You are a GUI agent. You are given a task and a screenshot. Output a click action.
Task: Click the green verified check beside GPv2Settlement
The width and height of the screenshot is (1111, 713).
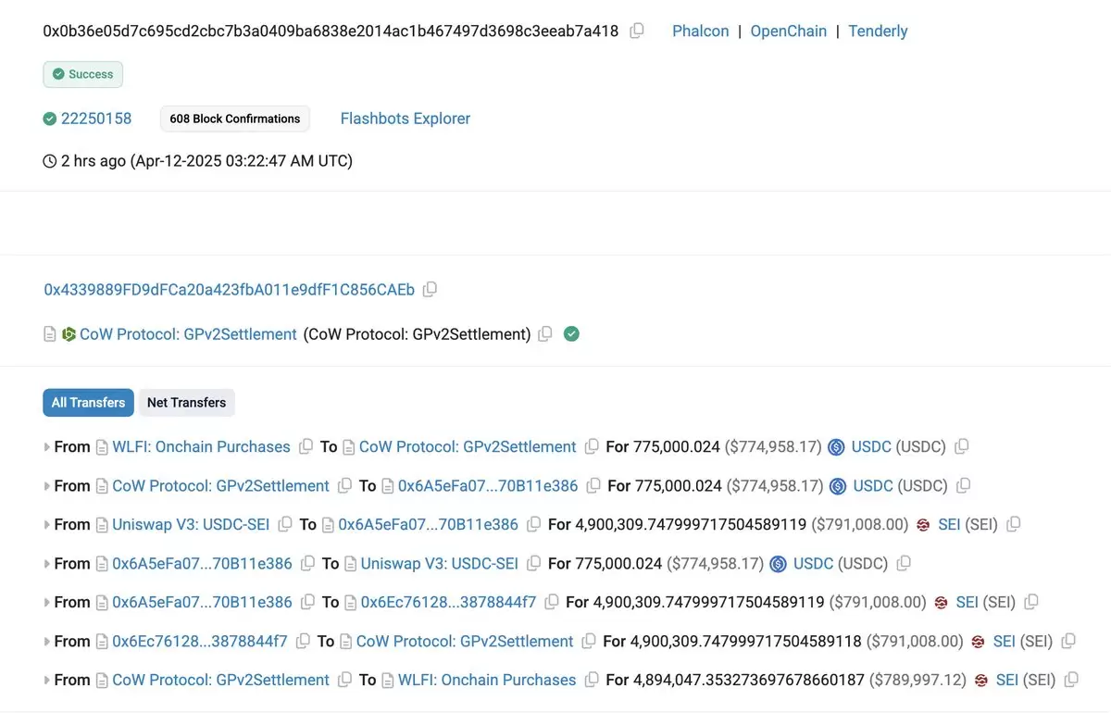[x=571, y=333]
